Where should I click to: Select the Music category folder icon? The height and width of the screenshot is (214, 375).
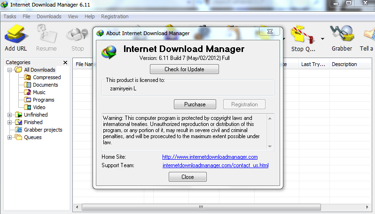[28, 92]
